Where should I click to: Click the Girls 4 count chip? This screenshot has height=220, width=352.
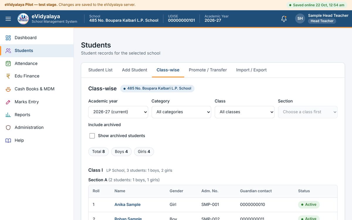pyautogui.click(x=144, y=152)
